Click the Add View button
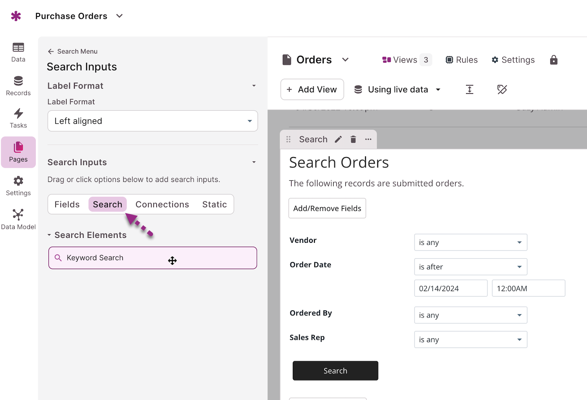Image resolution: width=587 pixels, height=400 pixels. pyautogui.click(x=312, y=90)
